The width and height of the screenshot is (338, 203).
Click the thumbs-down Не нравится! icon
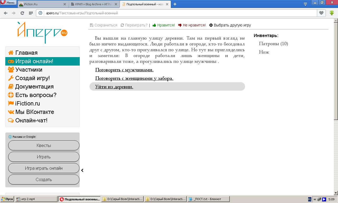tap(180, 25)
